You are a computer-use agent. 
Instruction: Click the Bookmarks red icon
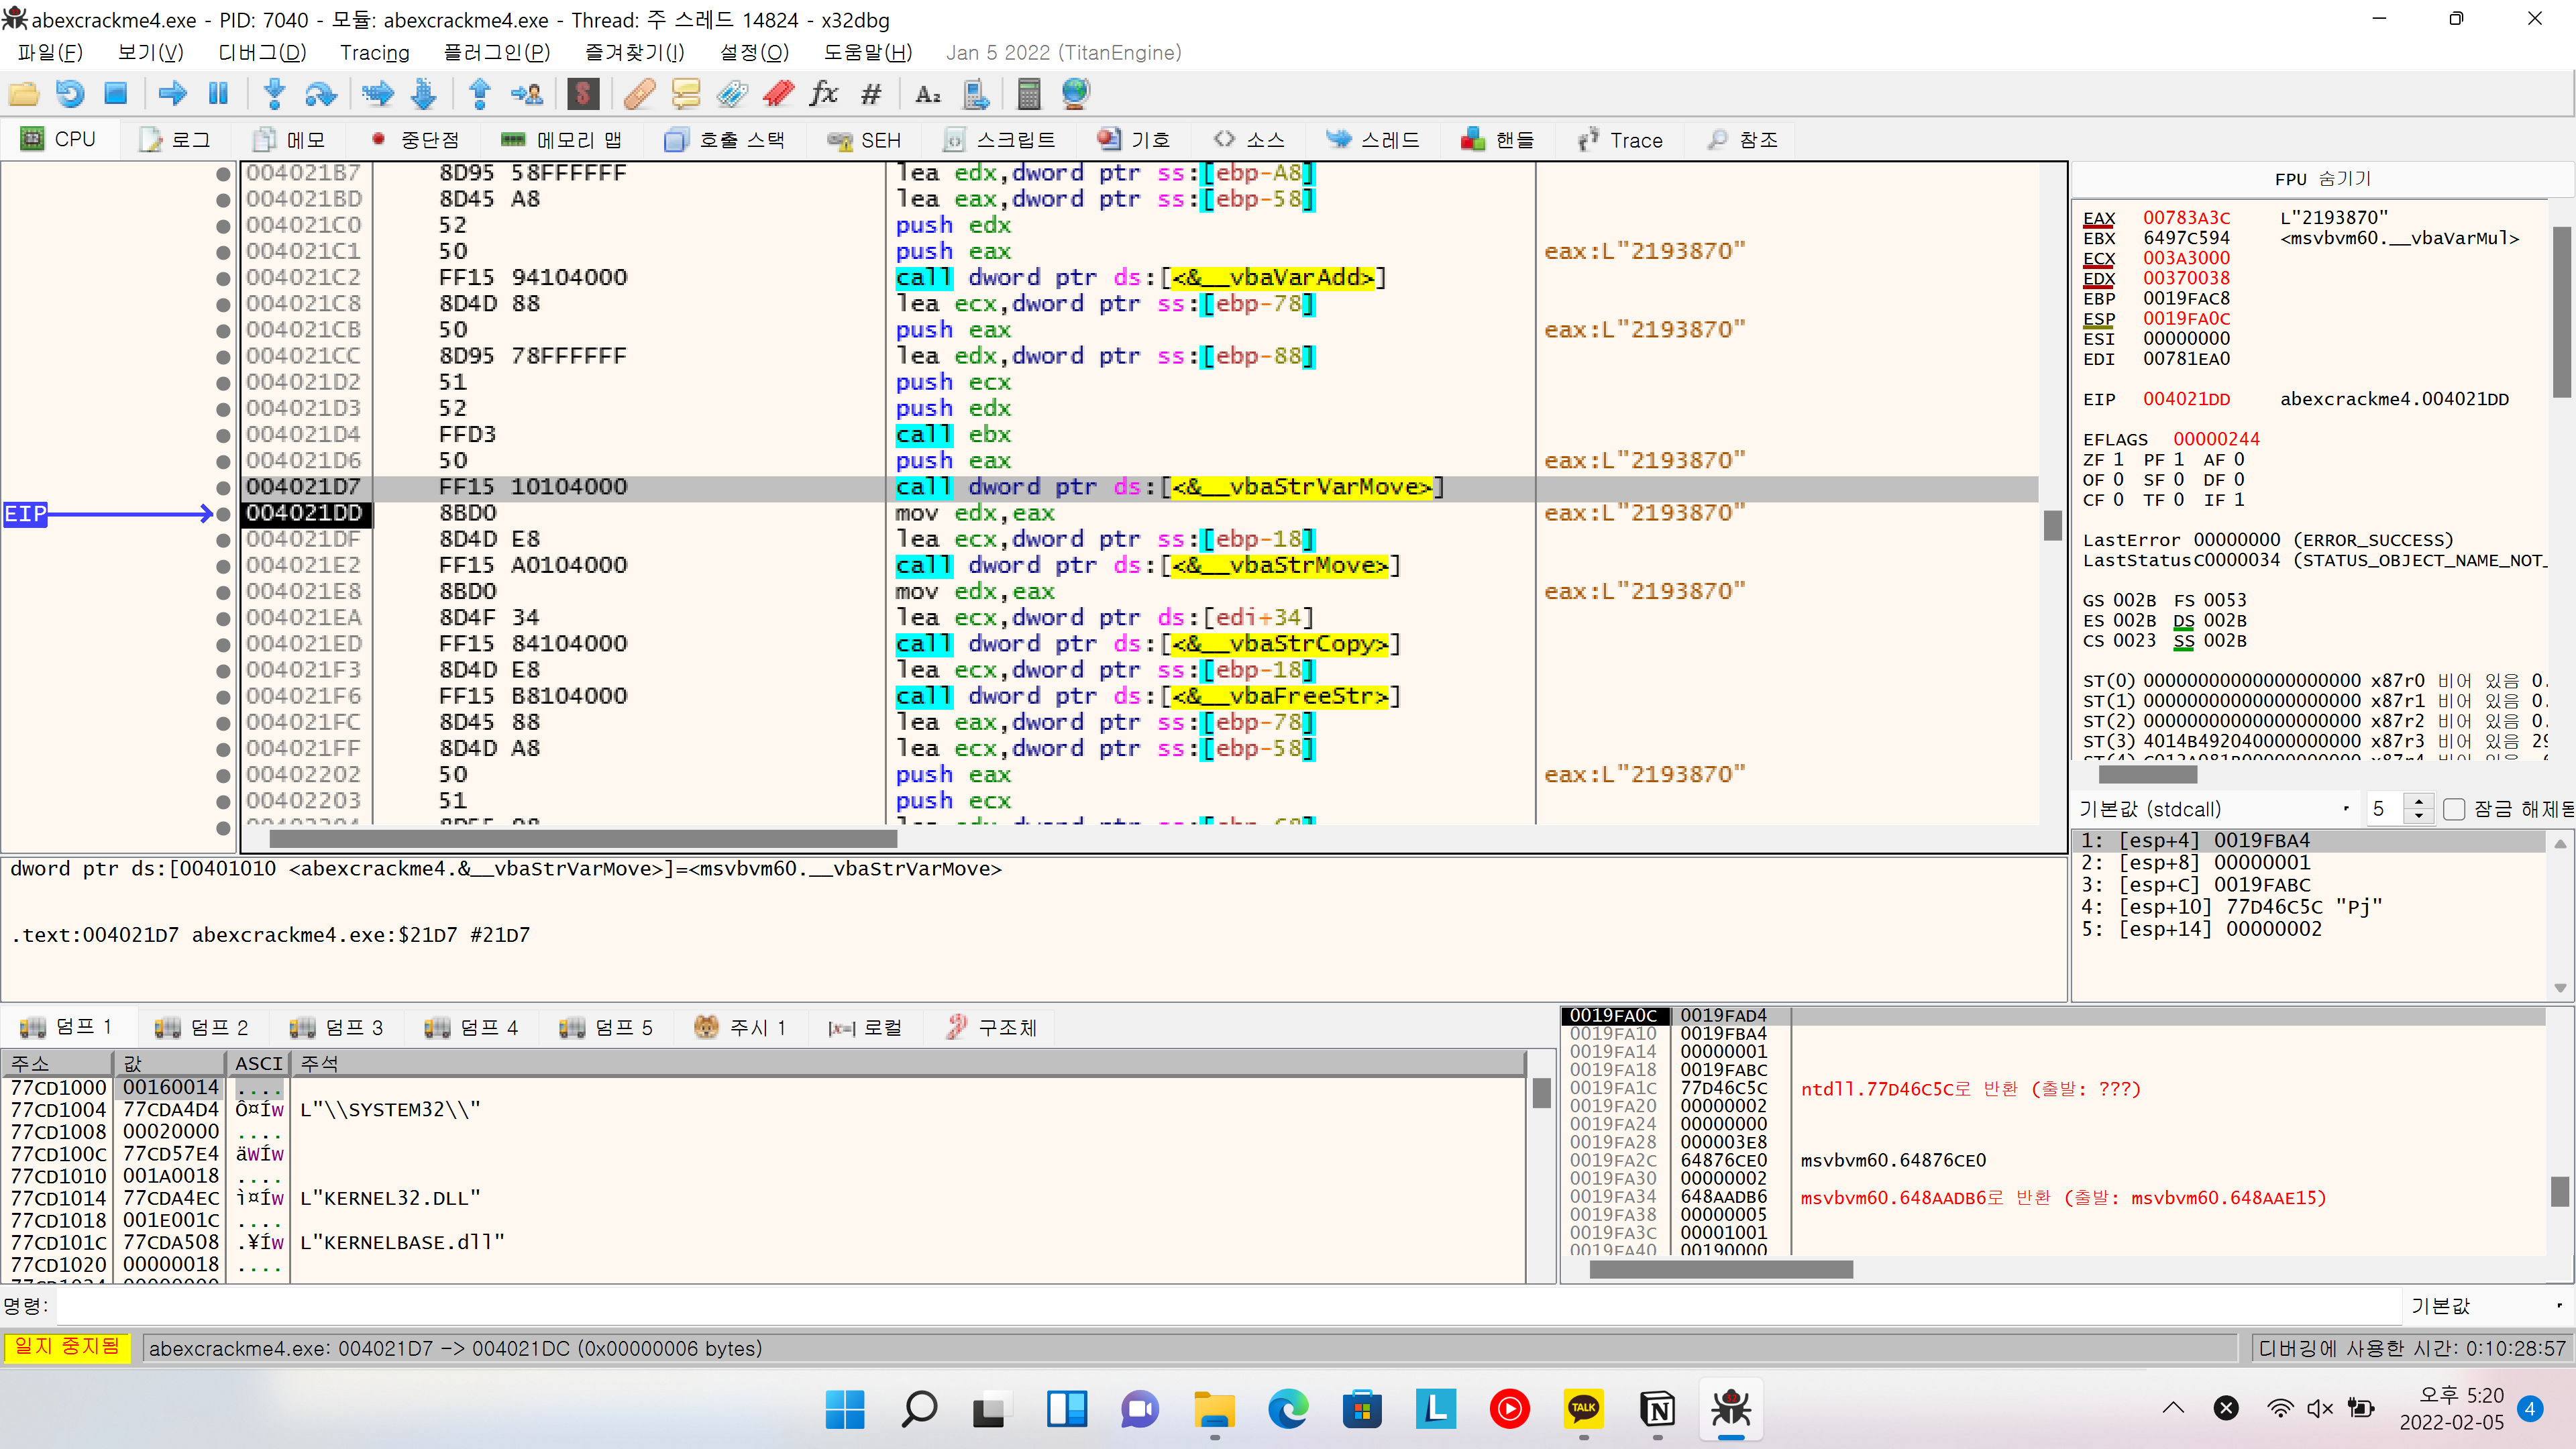778,94
